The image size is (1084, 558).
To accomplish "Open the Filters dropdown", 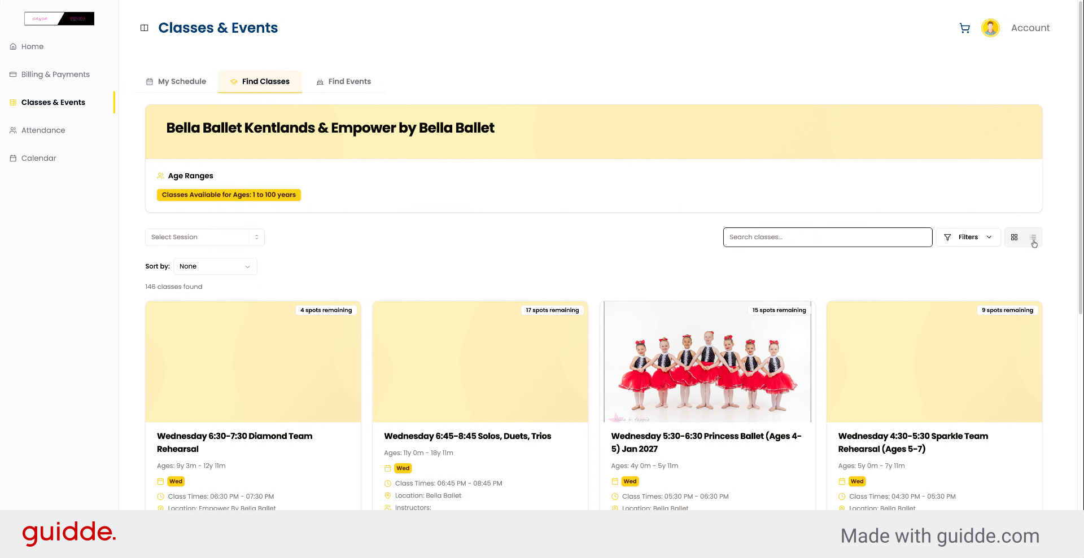I will (x=968, y=238).
